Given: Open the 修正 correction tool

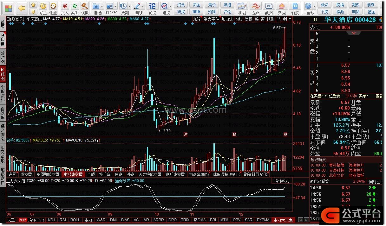Looking at the screenshot, I should (43, 9).
